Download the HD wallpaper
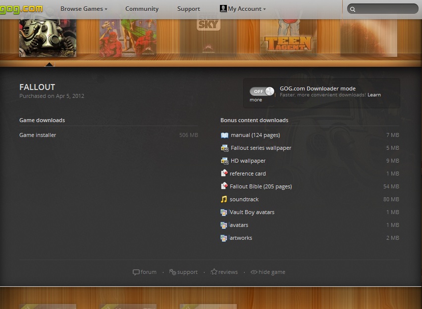The width and height of the screenshot is (422, 309). (x=248, y=161)
